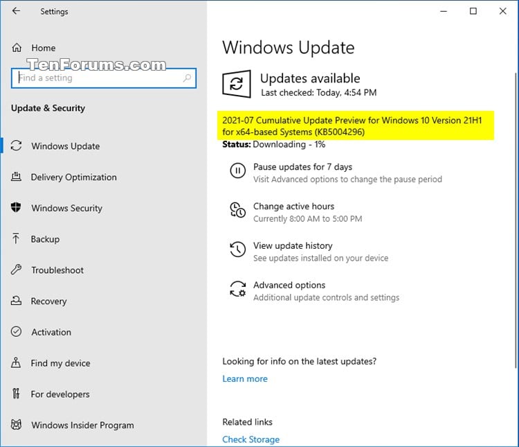This screenshot has height=447, width=519.
Task: Click the pause circle icon
Action: (x=237, y=170)
